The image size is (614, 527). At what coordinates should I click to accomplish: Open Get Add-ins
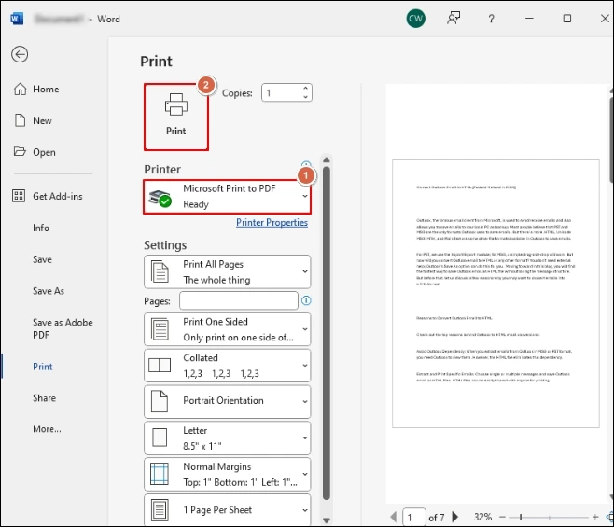coord(58,196)
